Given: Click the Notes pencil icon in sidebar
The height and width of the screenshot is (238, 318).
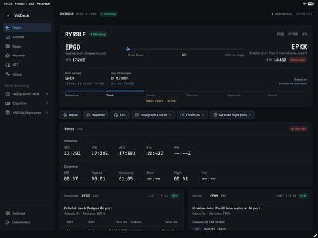Looking at the screenshot, I should [x=8, y=74].
